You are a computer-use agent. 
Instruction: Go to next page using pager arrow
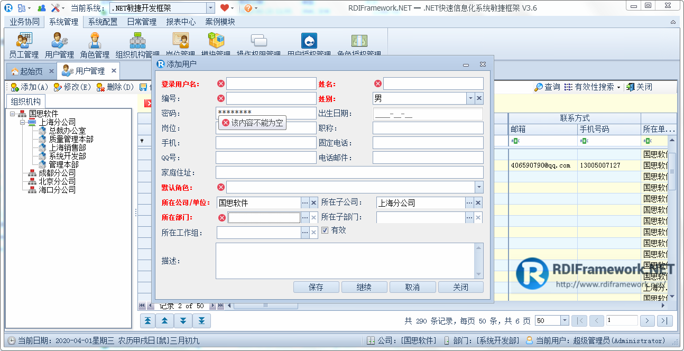click(x=647, y=320)
